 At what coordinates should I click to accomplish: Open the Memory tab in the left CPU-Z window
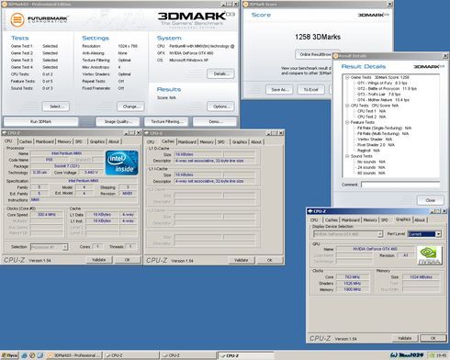point(64,141)
